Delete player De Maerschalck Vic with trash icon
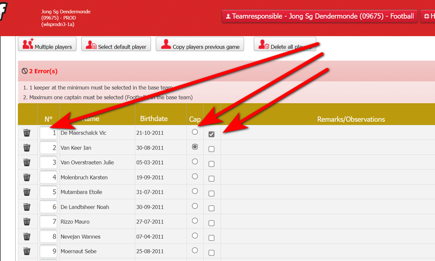Screen dimensions: 435x261 point(27,133)
